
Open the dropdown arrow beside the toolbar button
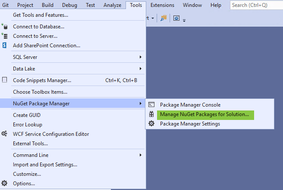(x=153, y=18)
